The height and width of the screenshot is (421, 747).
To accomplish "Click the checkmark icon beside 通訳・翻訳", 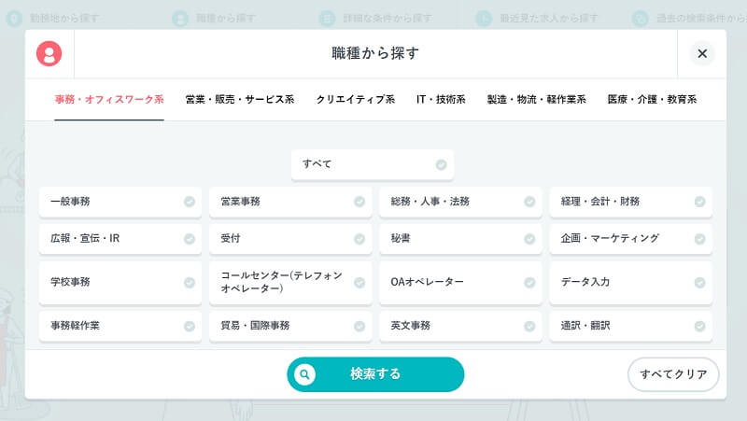I will tap(699, 327).
